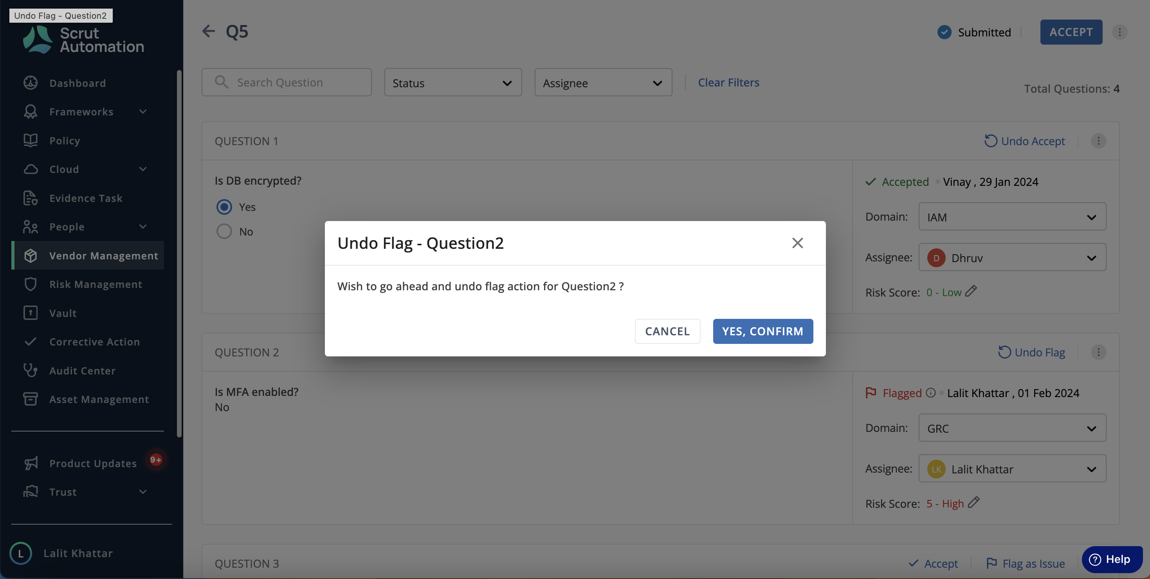1150x579 pixels.
Task: Click the Audit Center stethoscope icon
Action: tap(31, 370)
